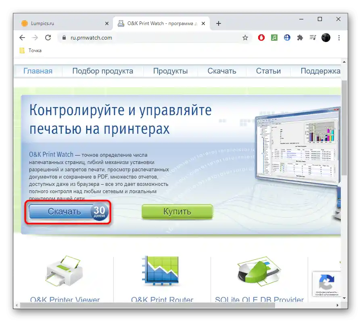This screenshot has width=361, height=322.
Task: Open the Extensions puzzle piece menu
Action: [x=300, y=38]
